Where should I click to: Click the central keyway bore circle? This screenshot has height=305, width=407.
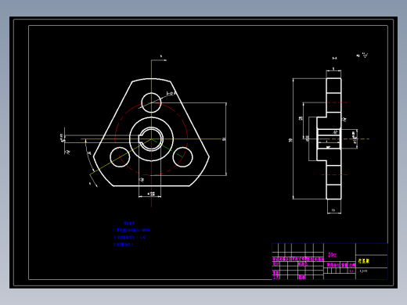[x=151, y=139]
